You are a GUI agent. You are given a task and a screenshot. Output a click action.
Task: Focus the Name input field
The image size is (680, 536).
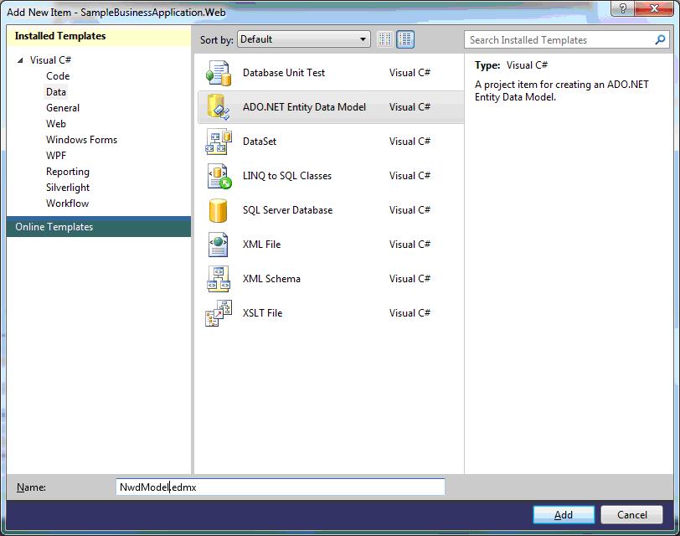pos(281,487)
